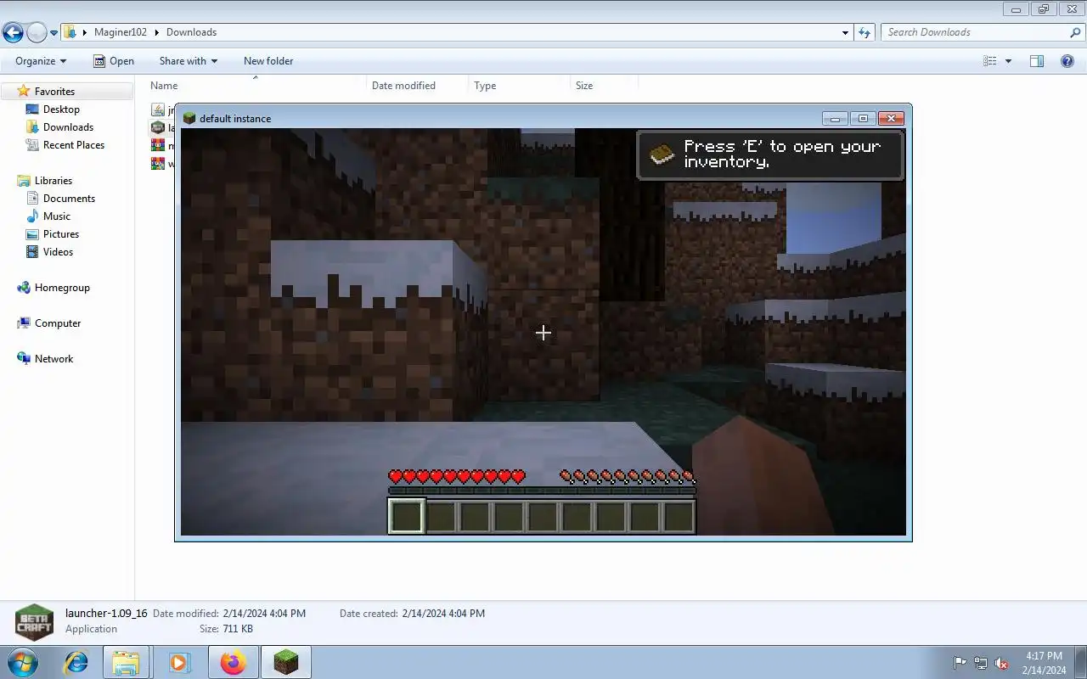Refresh the Downloads folder view
Image resolution: width=1087 pixels, height=679 pixels.
click(x=865, y=32)
